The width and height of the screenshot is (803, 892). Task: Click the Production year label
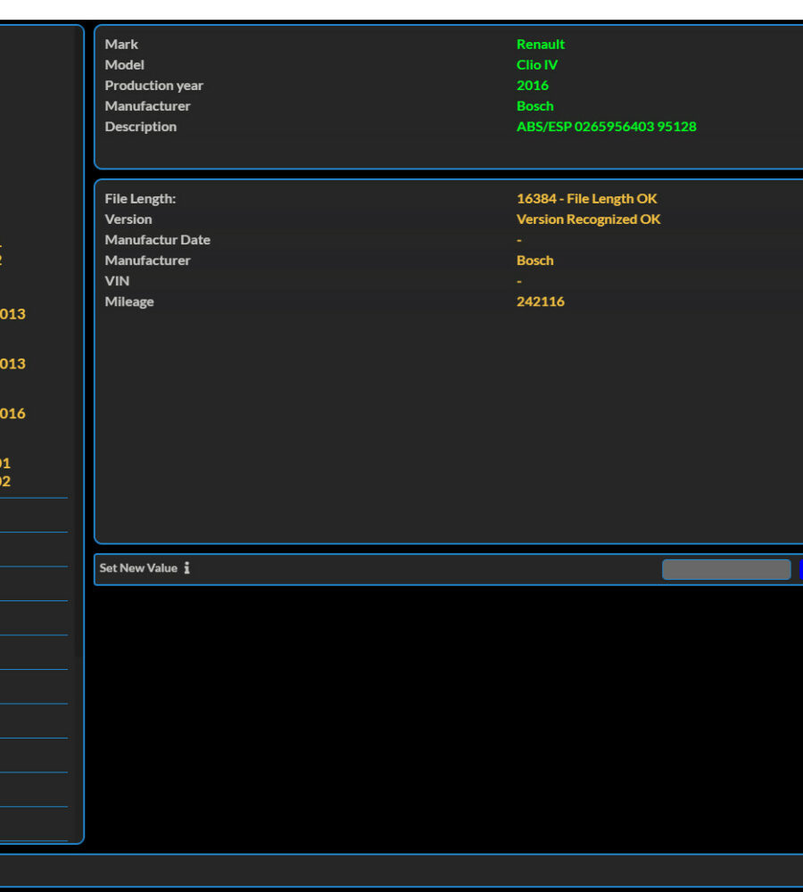pyautogui.click(x=153, y=86)
